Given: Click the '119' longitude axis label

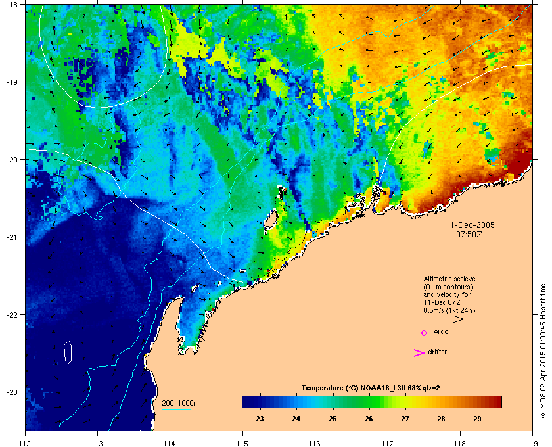Looking at the screenshot, I should 533,444.
